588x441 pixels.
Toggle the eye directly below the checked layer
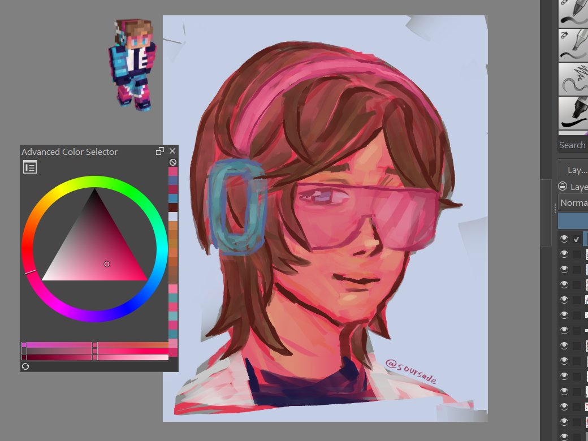point(564,254)
